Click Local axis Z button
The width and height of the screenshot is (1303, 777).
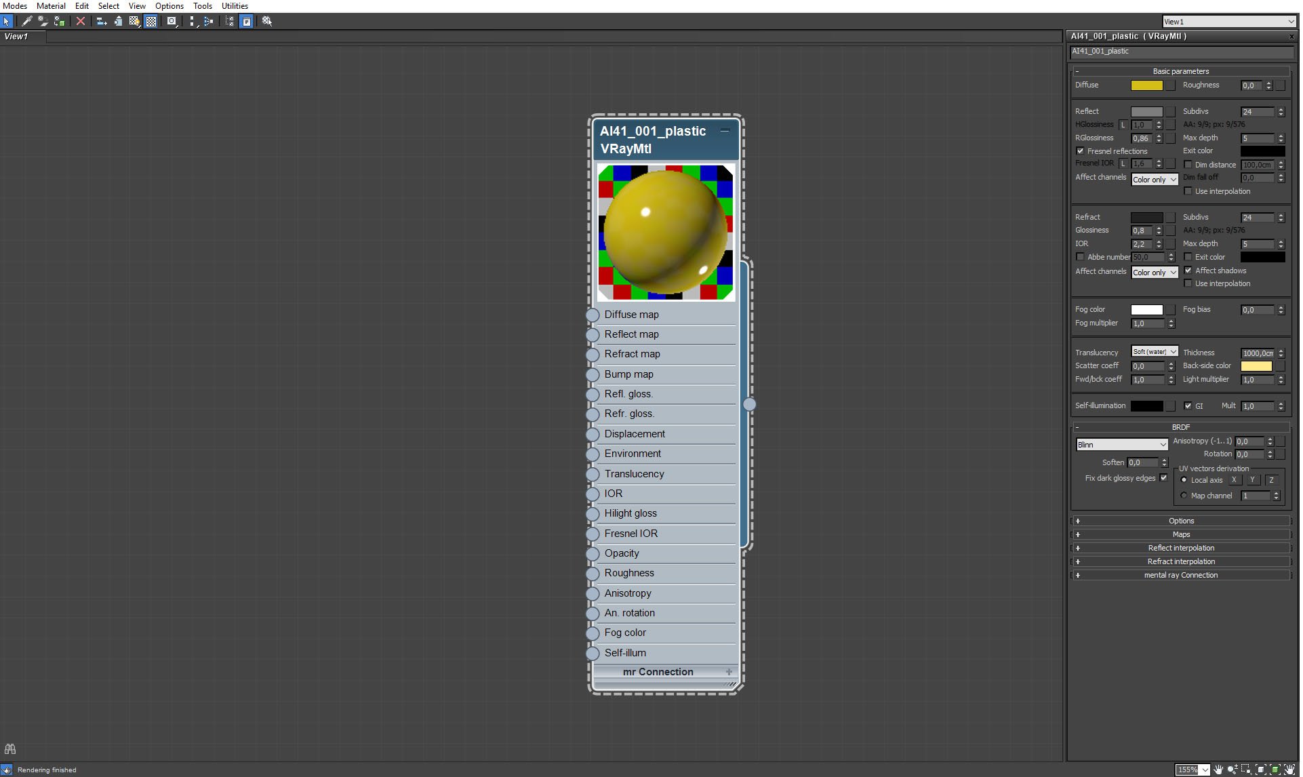(1271, 480)
